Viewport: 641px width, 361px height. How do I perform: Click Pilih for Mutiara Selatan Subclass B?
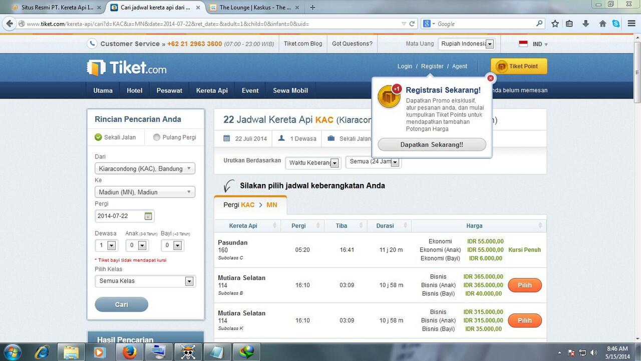(x=525, y=285)
